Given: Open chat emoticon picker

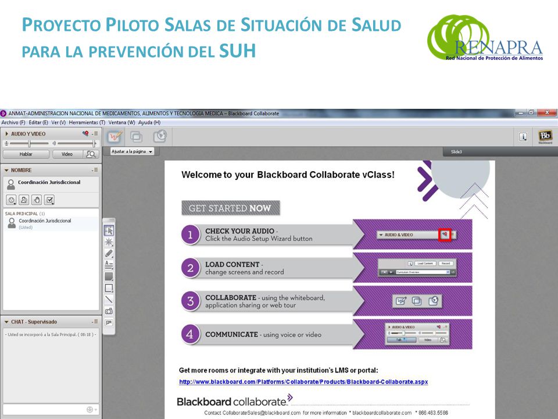Looking at the screenshot, I should [91, 410].
